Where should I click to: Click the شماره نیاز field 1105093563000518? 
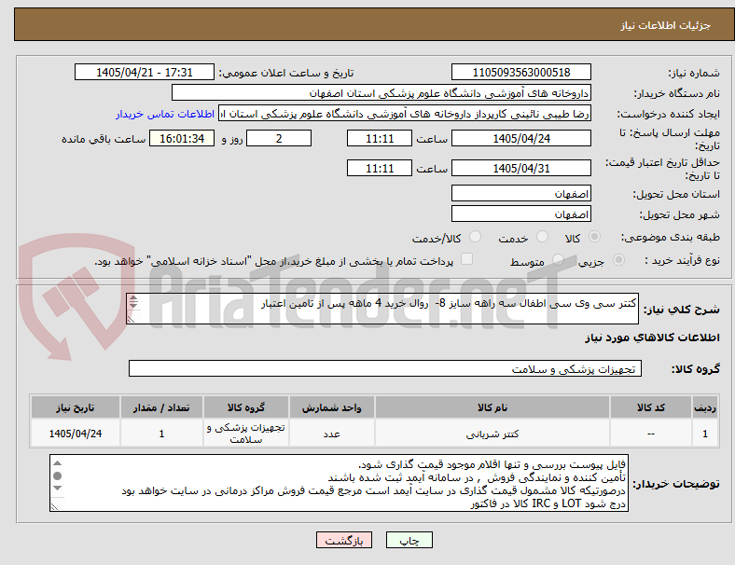520,72
